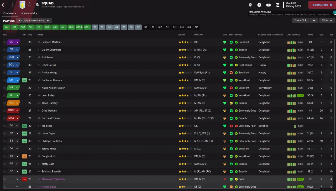Screen dimensions: 336x191
Task: Click the Set badge on Boubacar Kamara's row
Action: click(x=24, y=80)
